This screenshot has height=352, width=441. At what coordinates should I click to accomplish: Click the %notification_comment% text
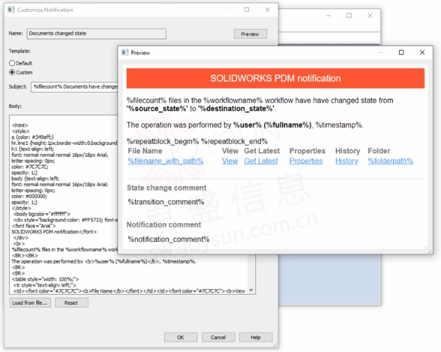(x=169, y=239)
